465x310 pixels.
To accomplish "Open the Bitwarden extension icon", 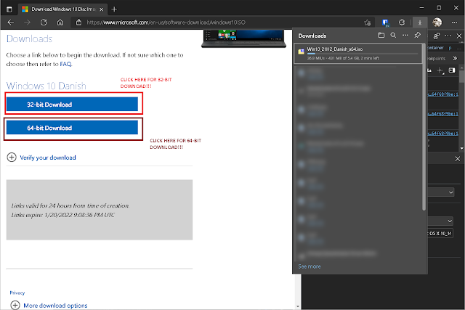I will tap(385, 23).
